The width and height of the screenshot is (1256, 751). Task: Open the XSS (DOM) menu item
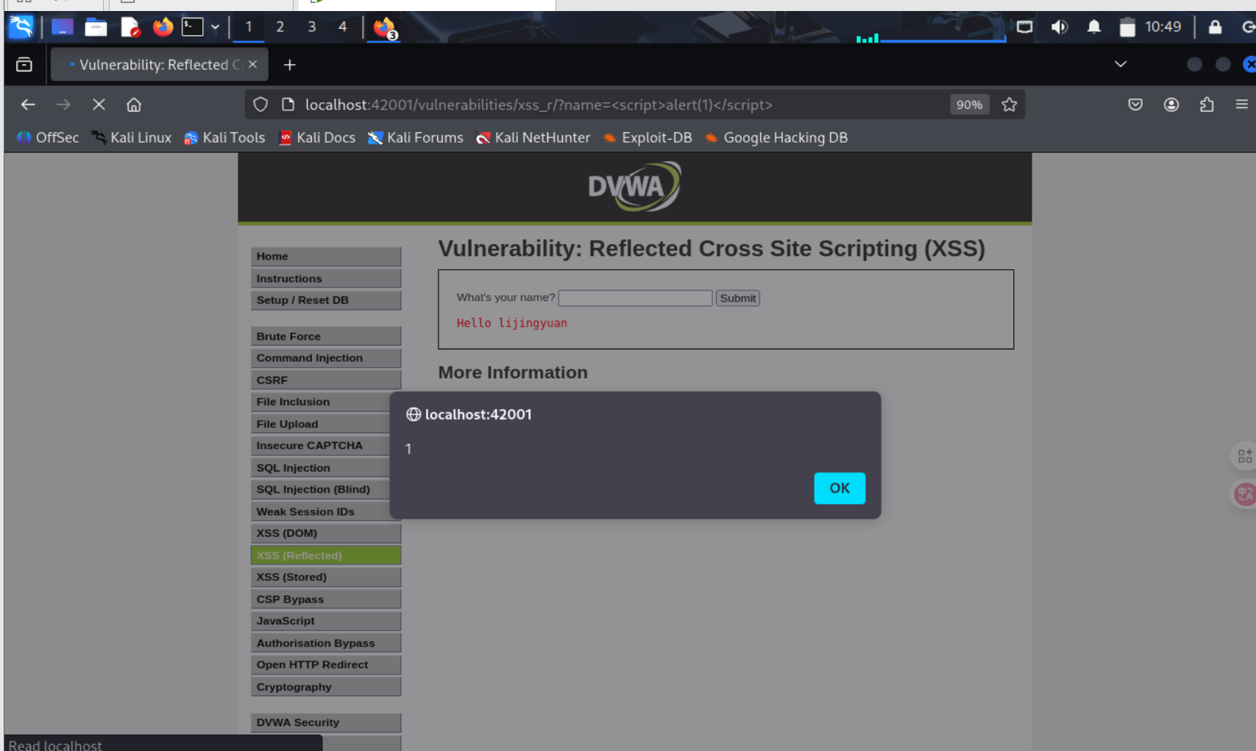click(326, 533)
